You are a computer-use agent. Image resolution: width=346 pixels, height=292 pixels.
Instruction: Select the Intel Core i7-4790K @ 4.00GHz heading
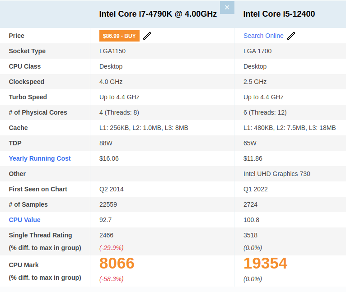[158, 14]
